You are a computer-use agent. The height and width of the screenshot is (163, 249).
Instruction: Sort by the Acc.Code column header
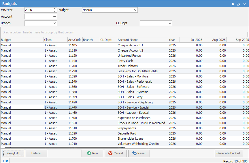coord(75,40)
